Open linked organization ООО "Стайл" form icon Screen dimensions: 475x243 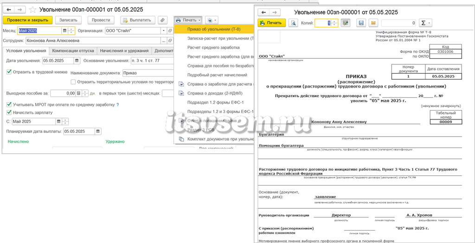pyautogui.click(x=171, y=31)
